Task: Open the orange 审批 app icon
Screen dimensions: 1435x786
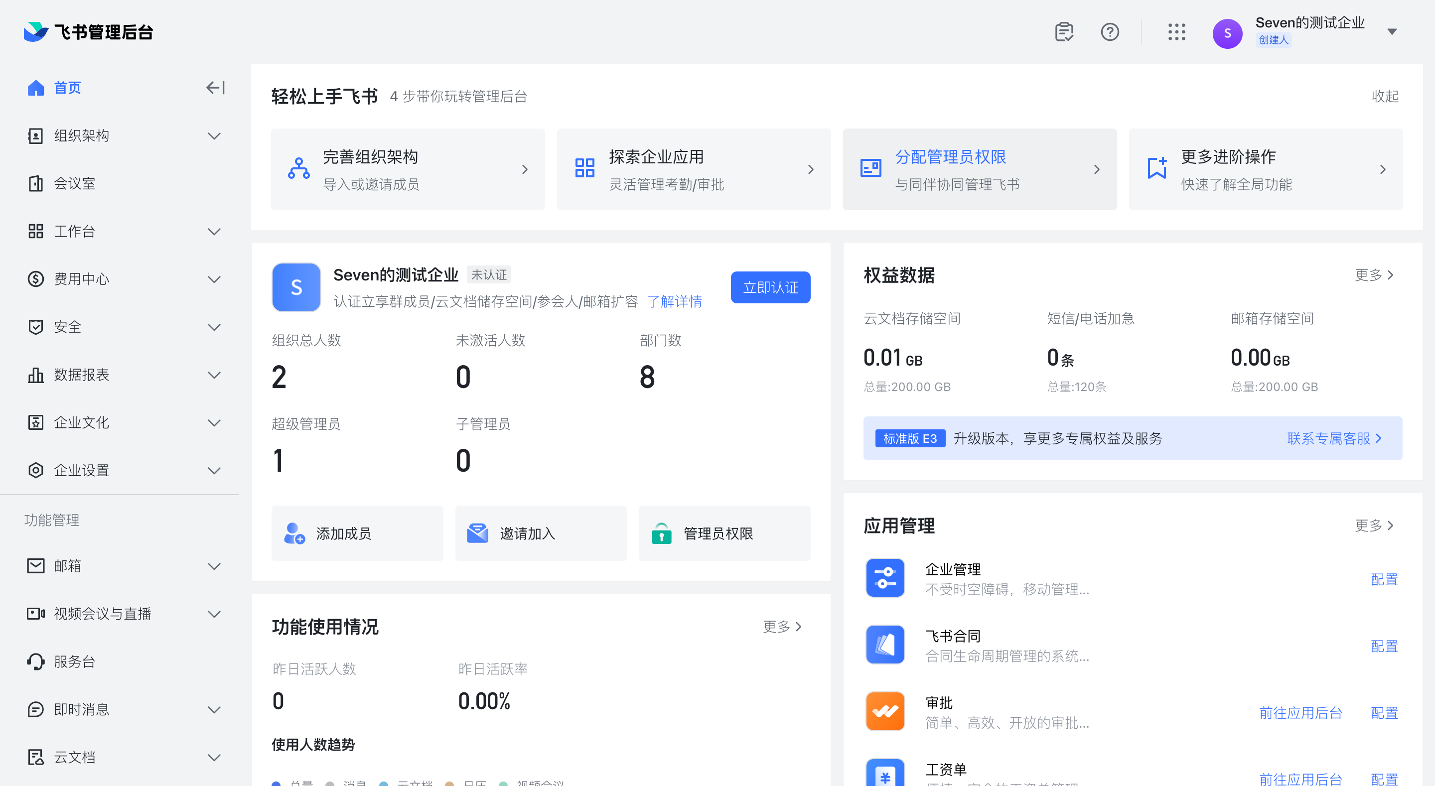Action: click(884, 711)
